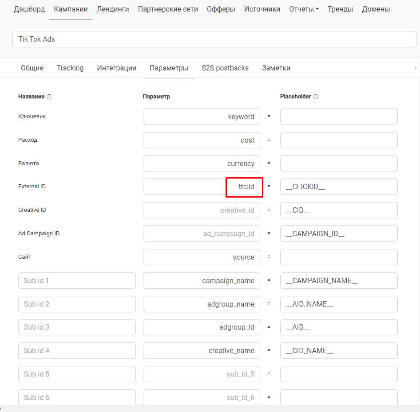This screenshot has width=420, height=412.
Task: Navigate to Лендинги
Action: [113, 9]
